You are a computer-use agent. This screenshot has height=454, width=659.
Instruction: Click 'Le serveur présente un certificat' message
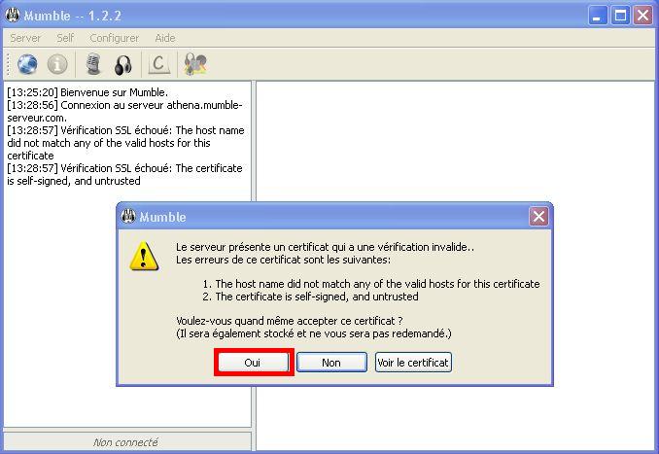325,247
